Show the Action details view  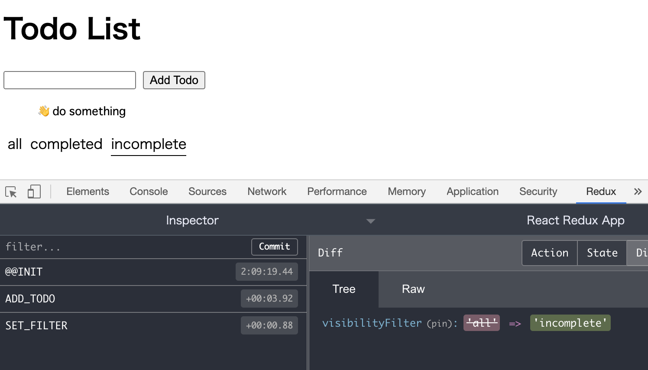click(549, 253)
